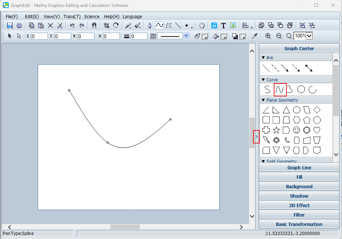Click the Group objects icon
Viewport: 342px width, 239px height.
click(x=302, y=25)
